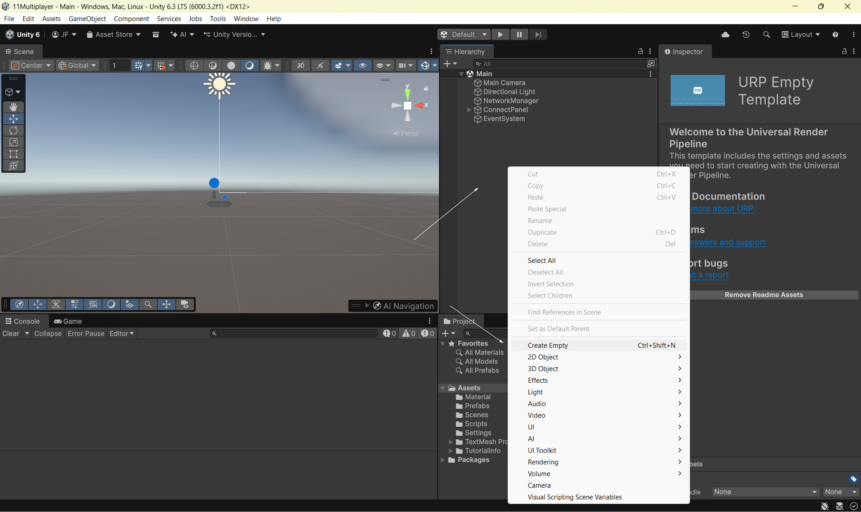The image size is (861, 512).
Task: Expand the ConnectPanel object
Action: tap(469, 110)
